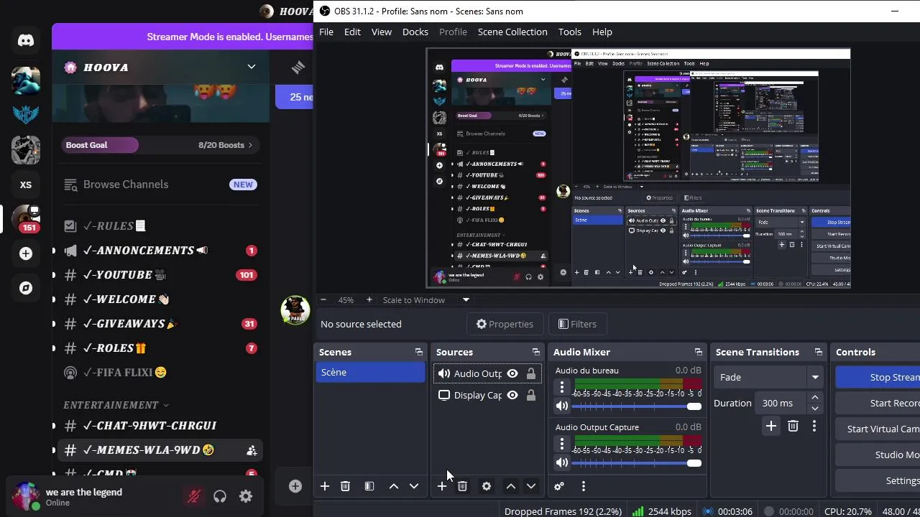
Task: Click the transition Duration 300 ms field
Action: tap(780, 403)
